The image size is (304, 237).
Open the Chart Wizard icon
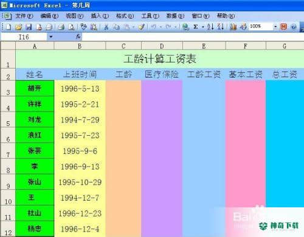233,27
